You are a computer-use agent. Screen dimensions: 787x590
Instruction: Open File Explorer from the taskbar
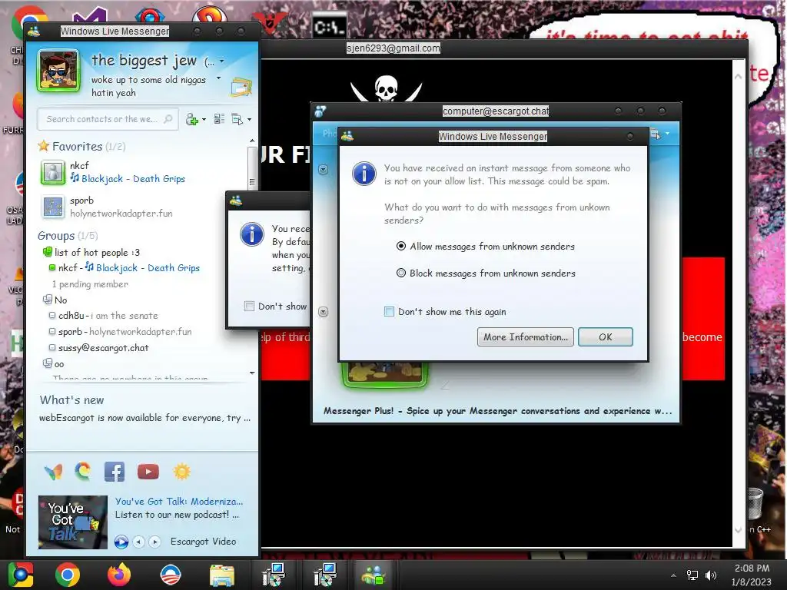[221, 575]
